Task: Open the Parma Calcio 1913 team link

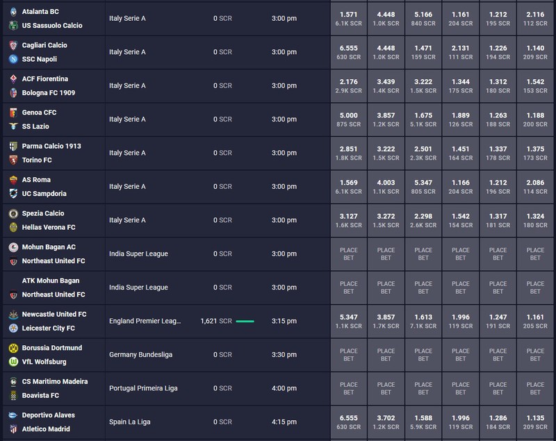Action: [x=51, y=147]
